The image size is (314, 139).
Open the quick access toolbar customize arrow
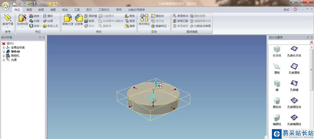coord(62,3)
